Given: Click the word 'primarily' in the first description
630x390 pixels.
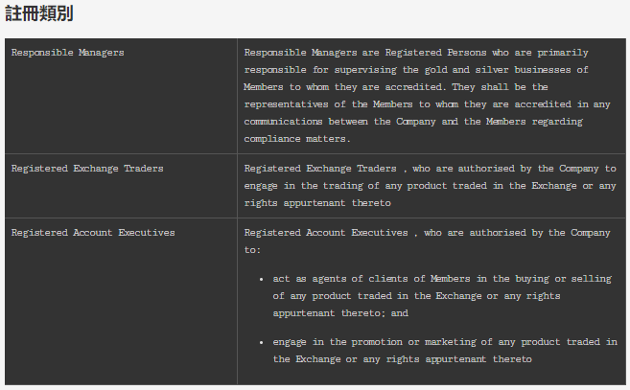Looking at the screenshot, I should [563, 53].
